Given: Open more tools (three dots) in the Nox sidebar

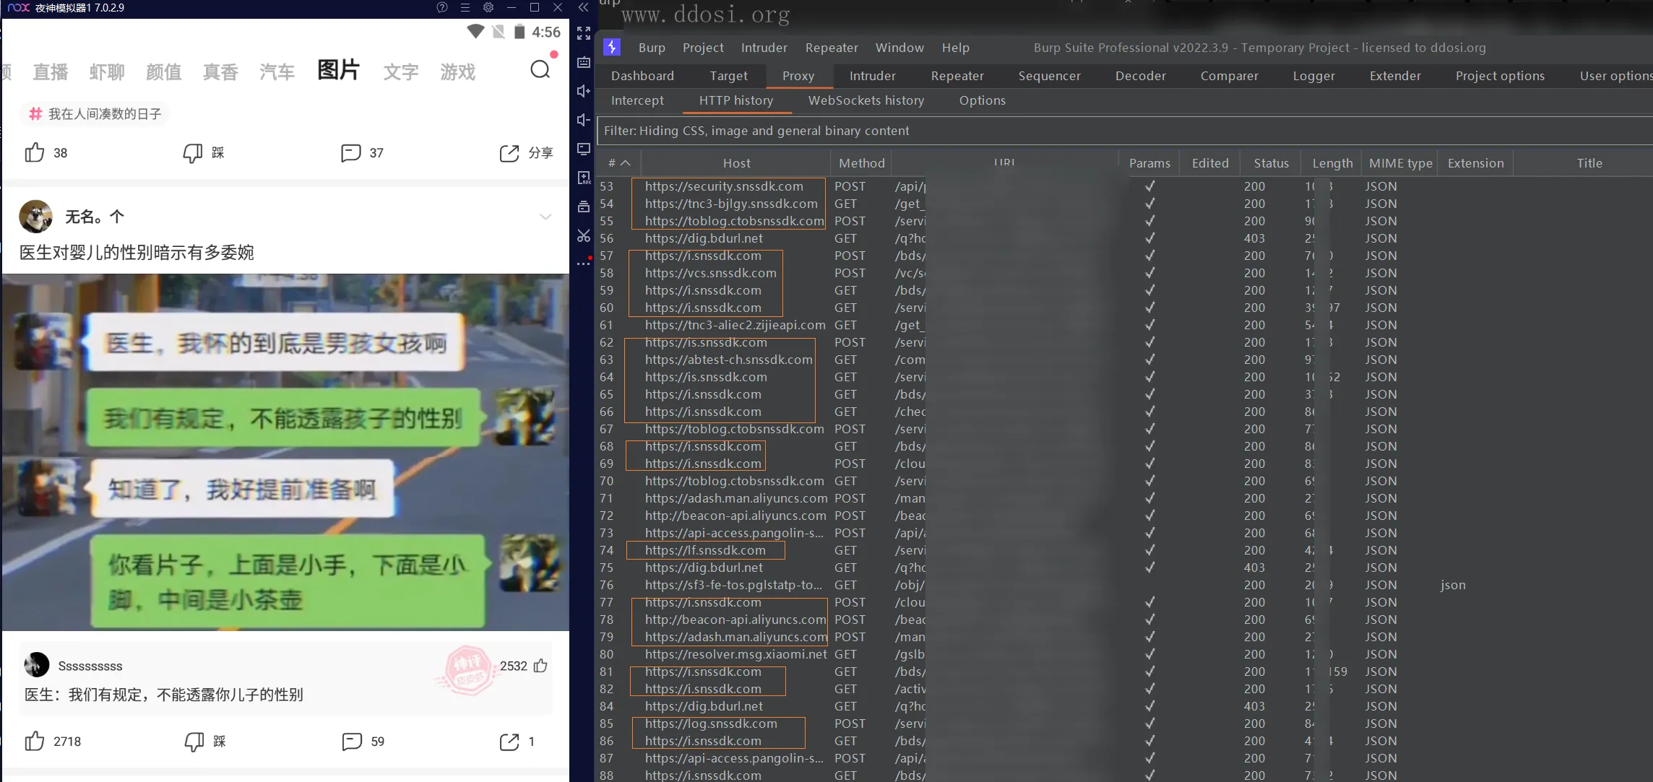Looking at the screenshot, I should tap(584, 264).
